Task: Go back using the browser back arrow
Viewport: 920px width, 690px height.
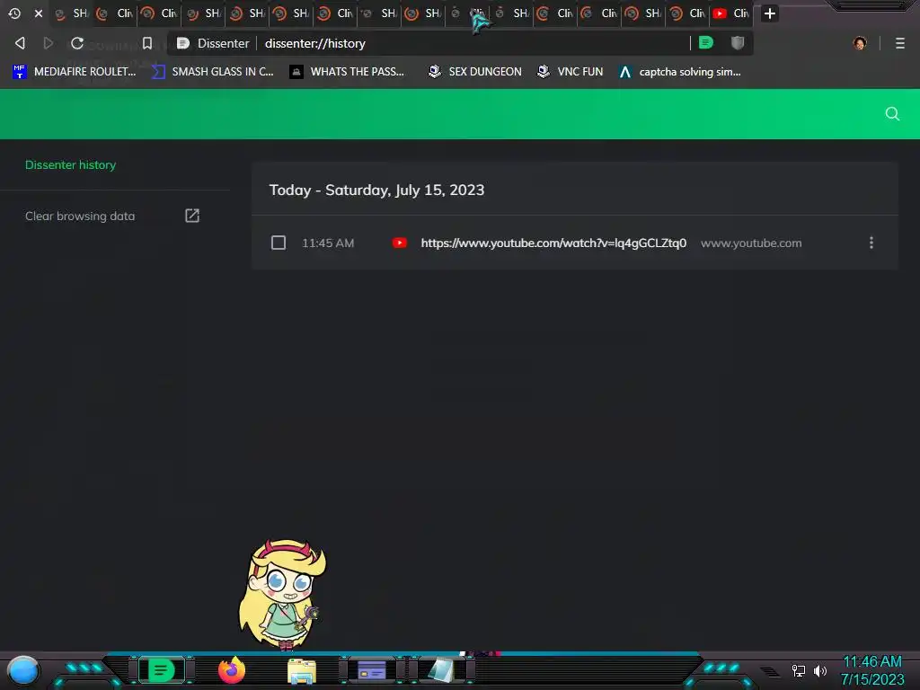Action: [20, 43]
